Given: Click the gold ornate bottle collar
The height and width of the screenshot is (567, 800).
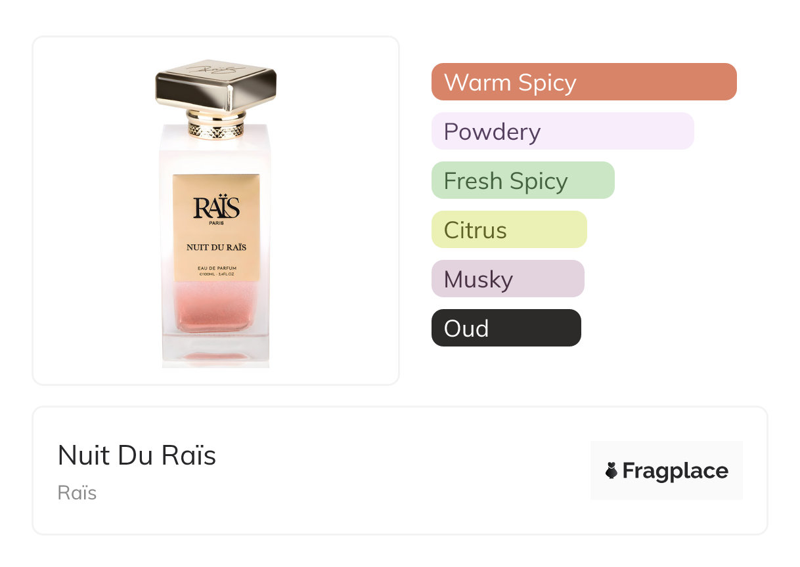Looking at the screenshot, I should tap(216, 129).
